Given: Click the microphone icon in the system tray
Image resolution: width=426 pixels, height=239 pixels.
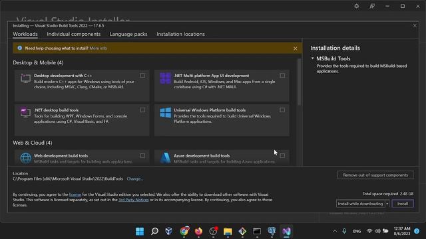Looking at the screenshot, I should pyautogui.click(x=344, y=231).
